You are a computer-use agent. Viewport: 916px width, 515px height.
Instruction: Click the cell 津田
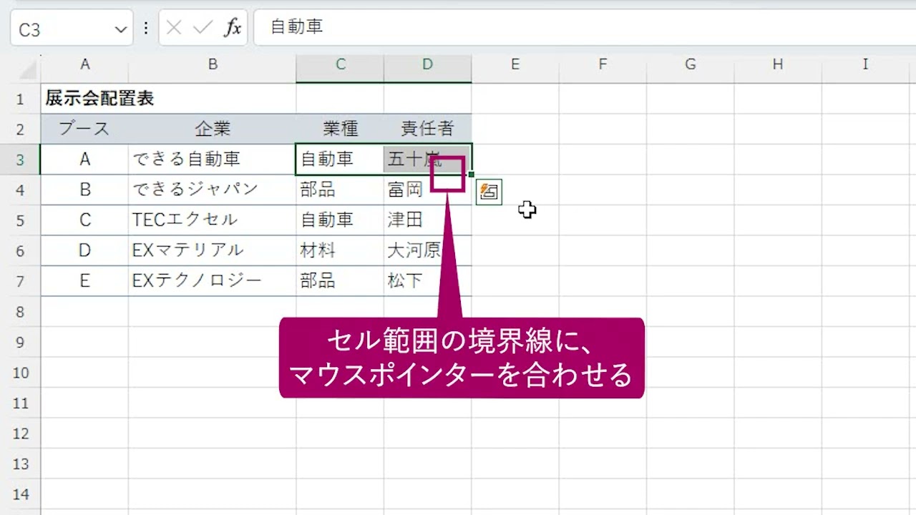pyautogui.click(x=427, y=220)
